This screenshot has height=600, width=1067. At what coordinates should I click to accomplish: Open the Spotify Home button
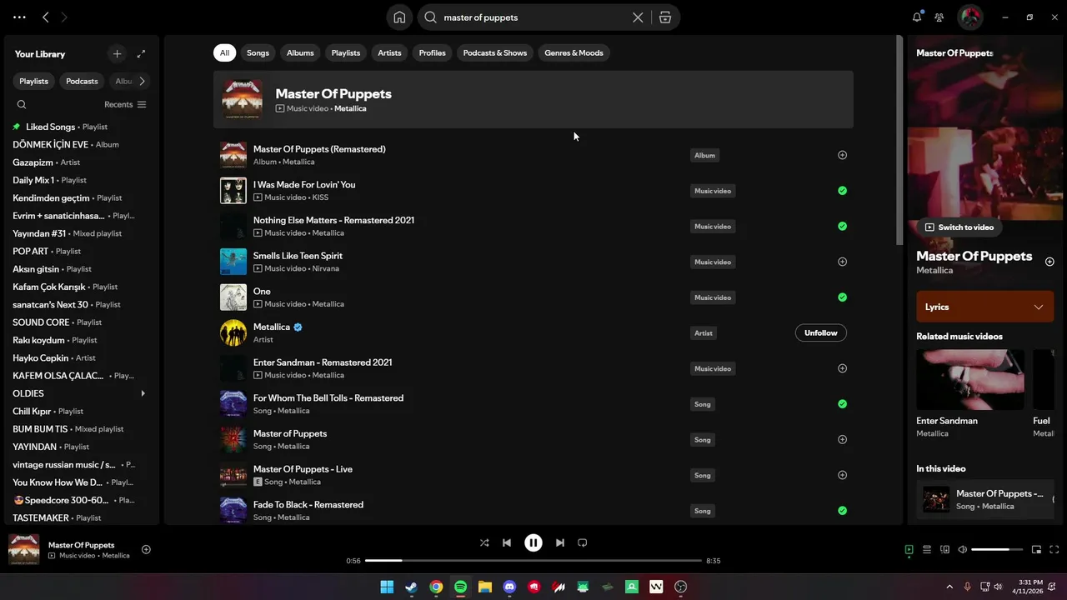pos(399,17)
